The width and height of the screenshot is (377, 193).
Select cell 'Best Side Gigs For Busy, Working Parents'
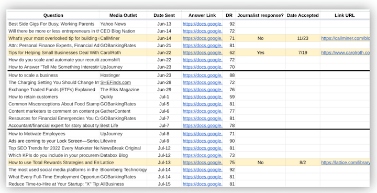coord(53,24)
